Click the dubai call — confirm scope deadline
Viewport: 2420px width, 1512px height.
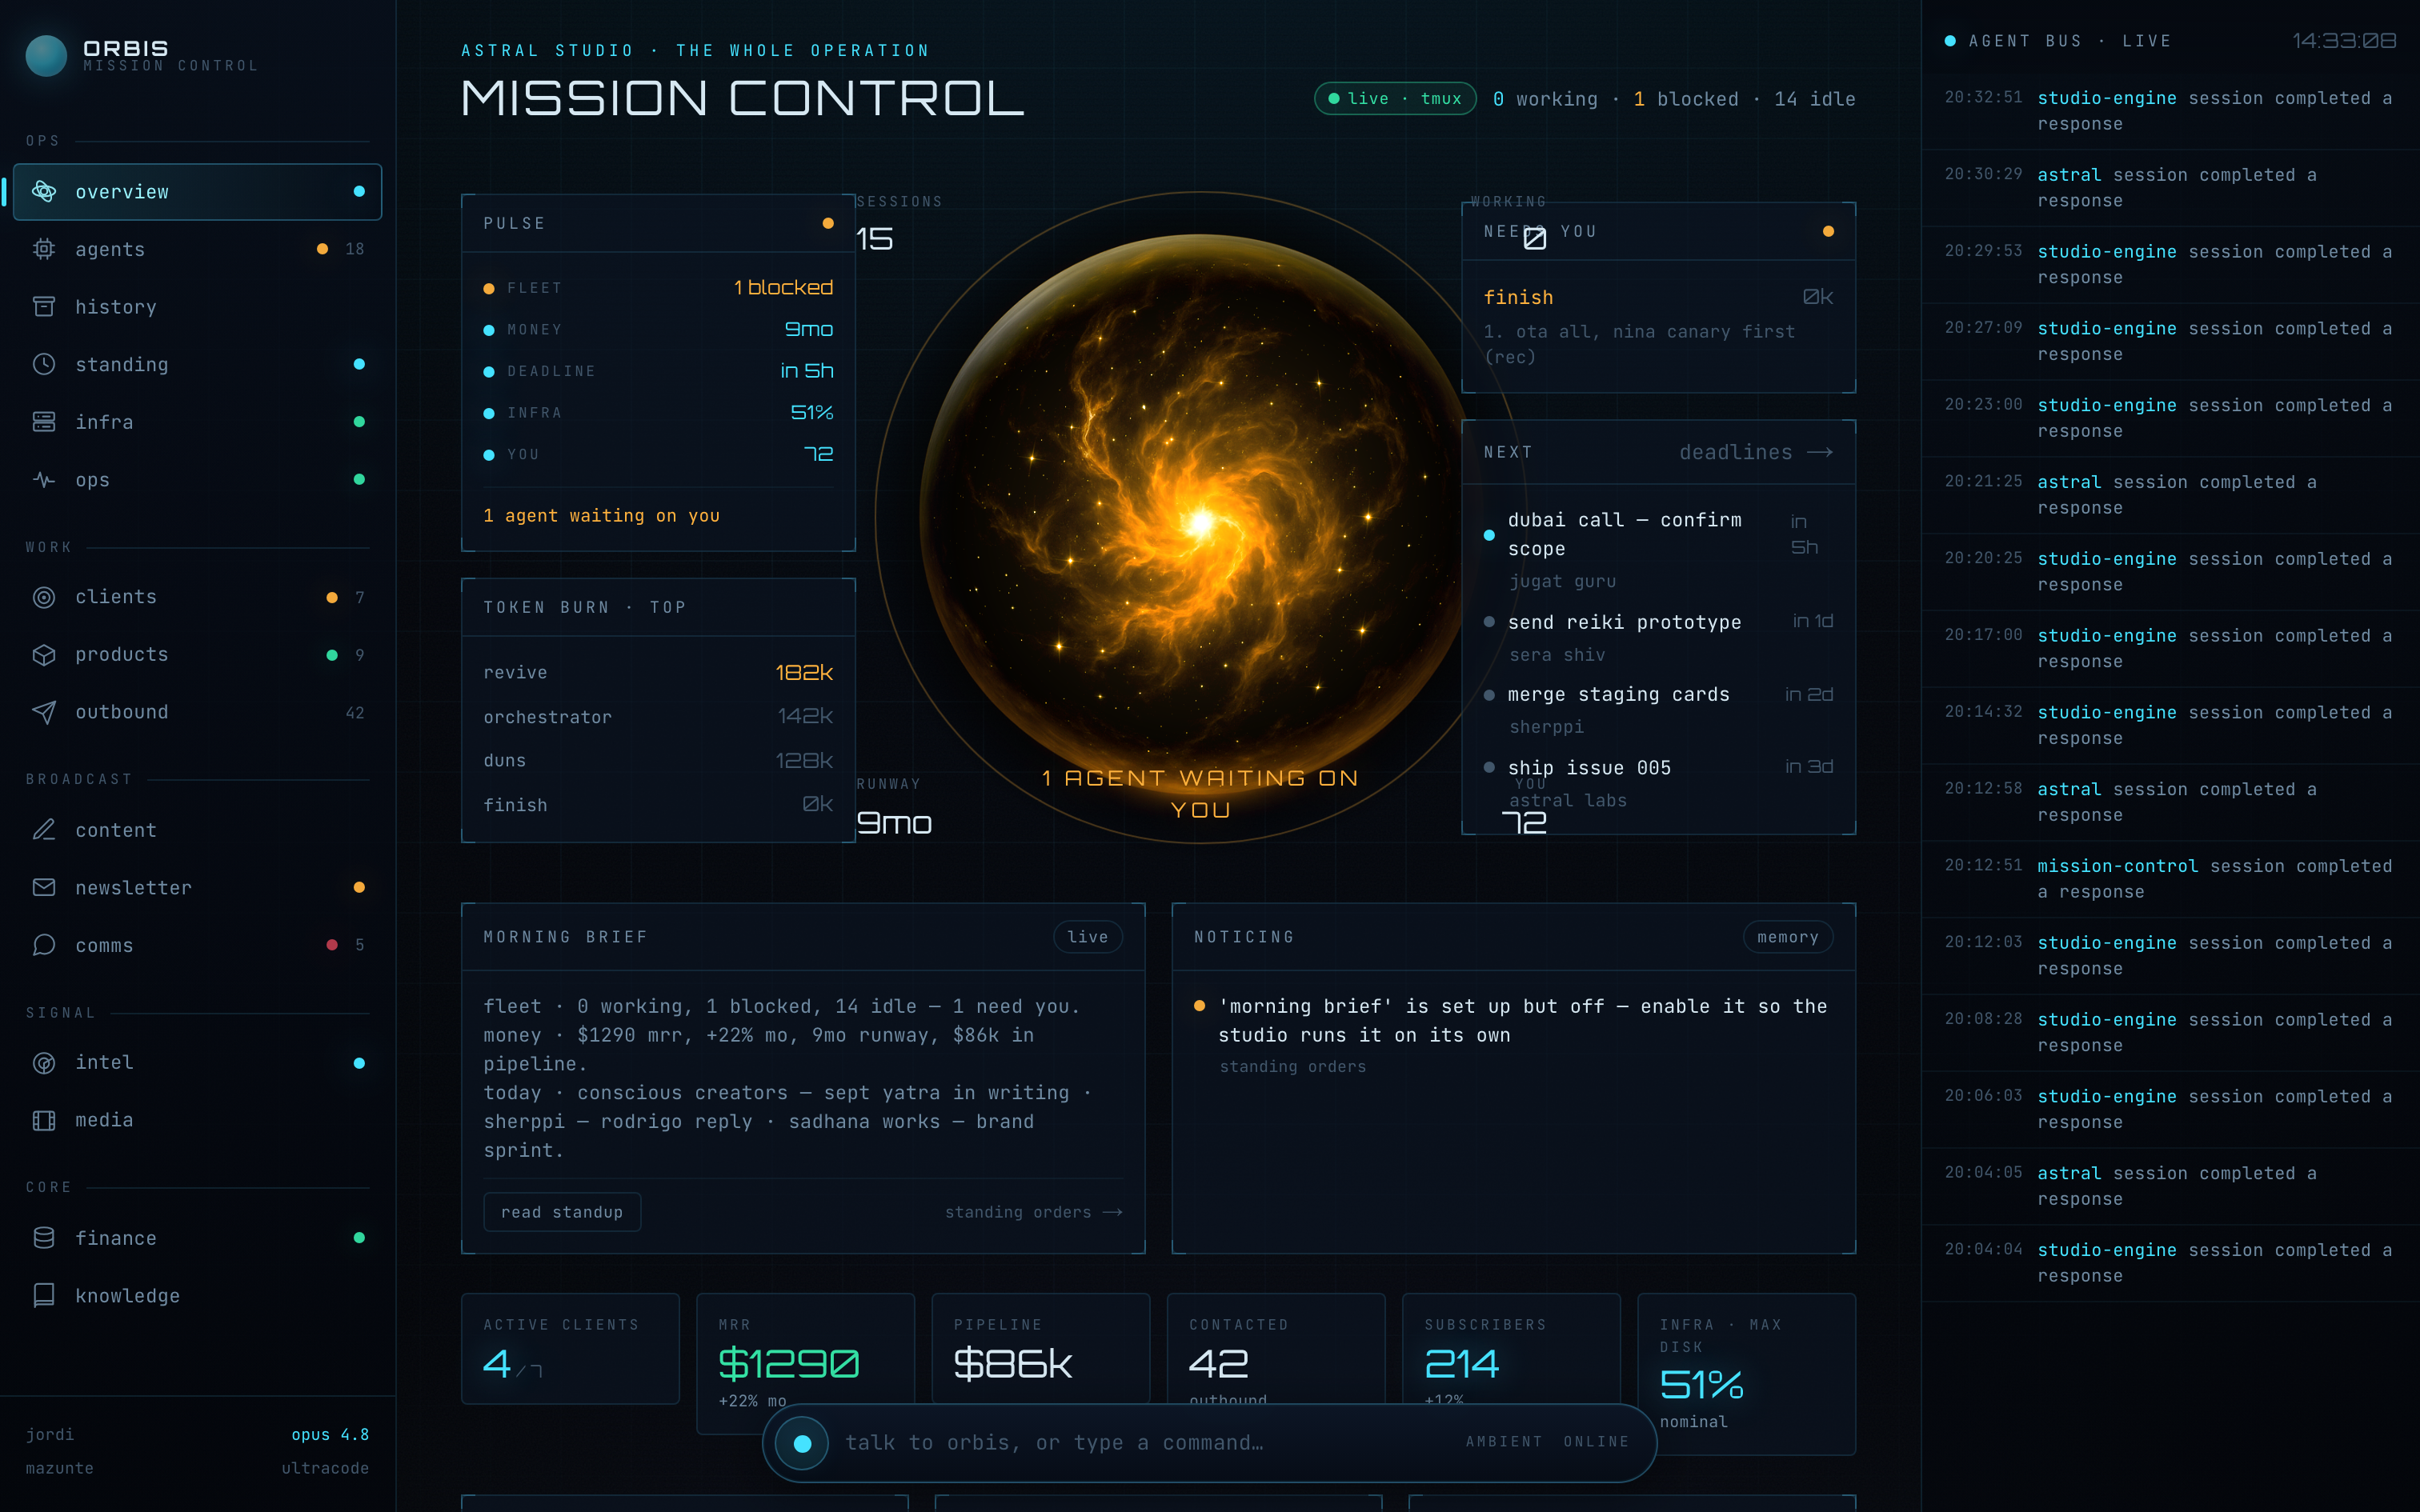tap(1658, 550)
